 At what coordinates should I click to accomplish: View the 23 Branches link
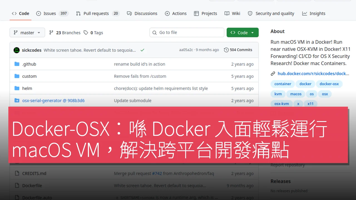coord(65,32)
